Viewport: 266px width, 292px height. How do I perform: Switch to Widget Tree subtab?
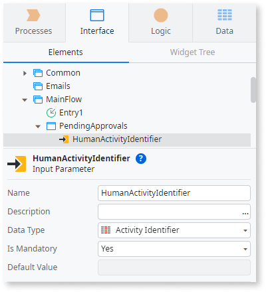coord(192,52)
